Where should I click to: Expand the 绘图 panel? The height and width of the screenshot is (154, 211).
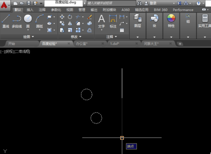(29, 37)
